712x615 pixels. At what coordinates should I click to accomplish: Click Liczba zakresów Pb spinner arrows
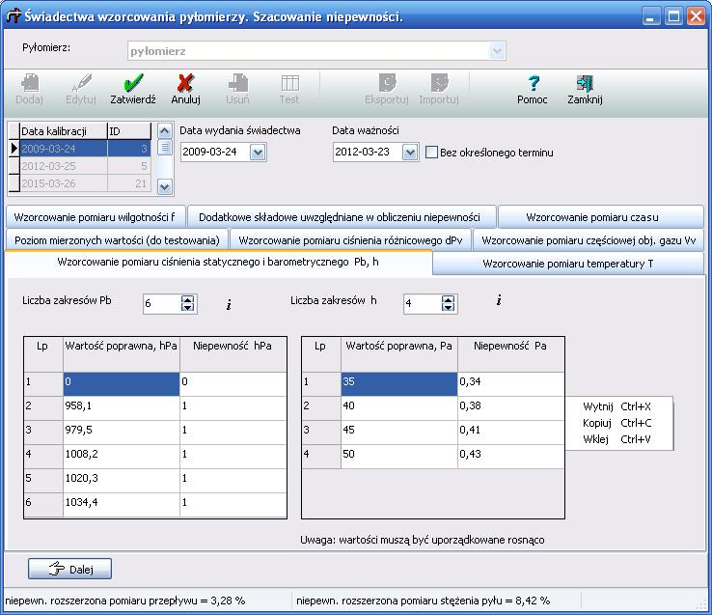[x=187, y=303]
